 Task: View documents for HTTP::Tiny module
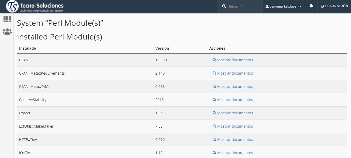tap(235, 140)
